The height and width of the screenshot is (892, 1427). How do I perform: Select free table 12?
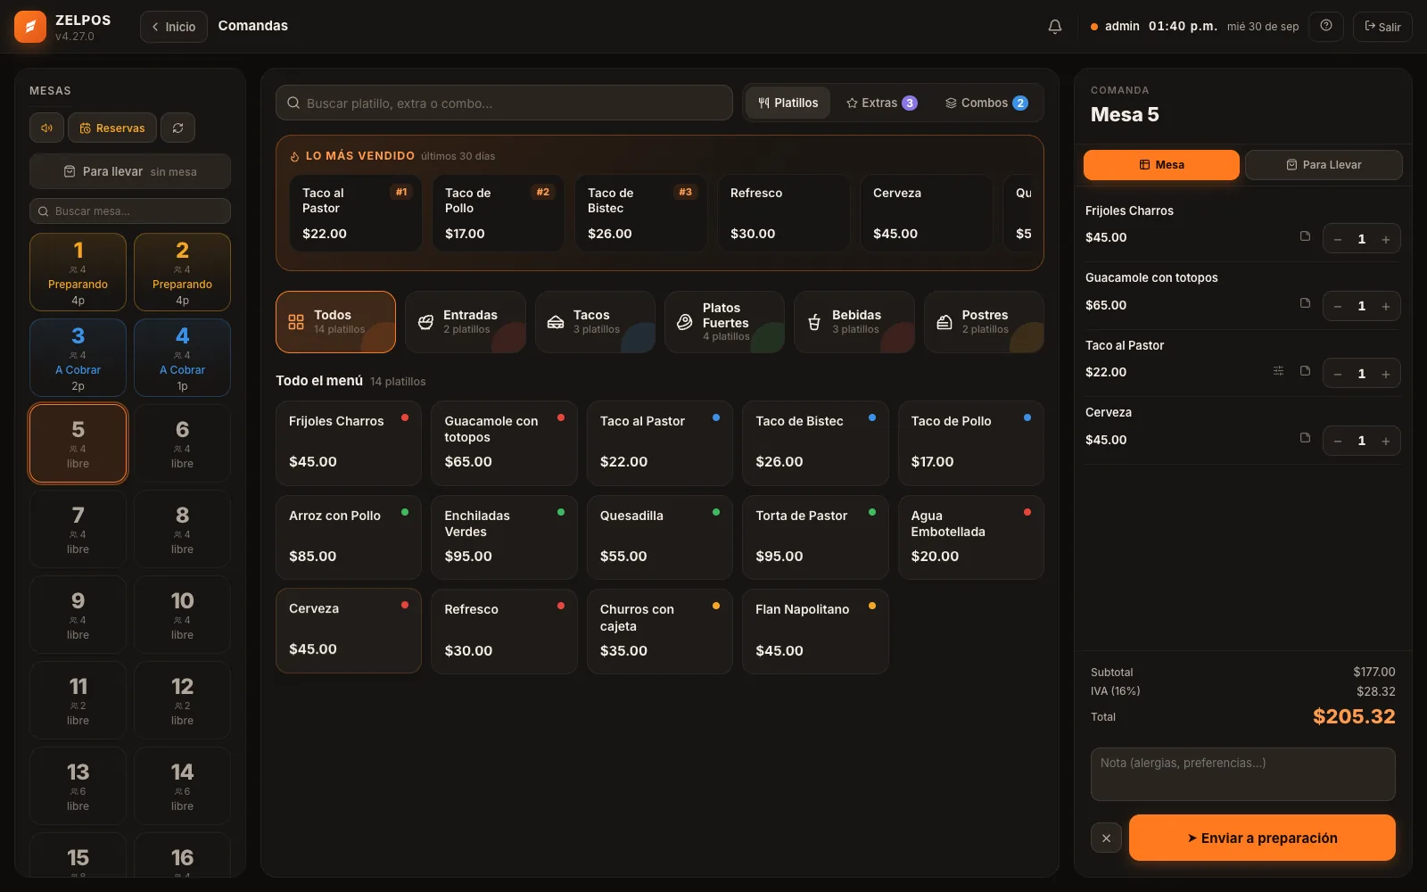pyautogui.click(x=182, y=700)
